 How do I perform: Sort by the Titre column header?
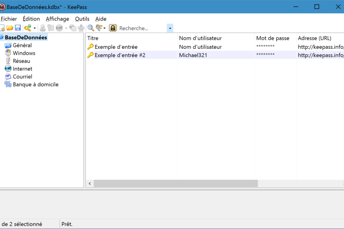[x=132, y=38]
